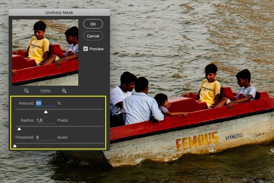
Task: Click the Amount label
Action: (27, 103)
